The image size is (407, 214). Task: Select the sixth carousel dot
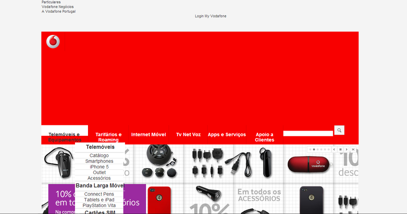pyautogui.click(x=328, y=149)
